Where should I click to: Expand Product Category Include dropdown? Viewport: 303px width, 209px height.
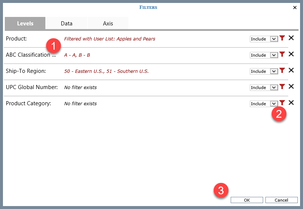coord(273,104)
